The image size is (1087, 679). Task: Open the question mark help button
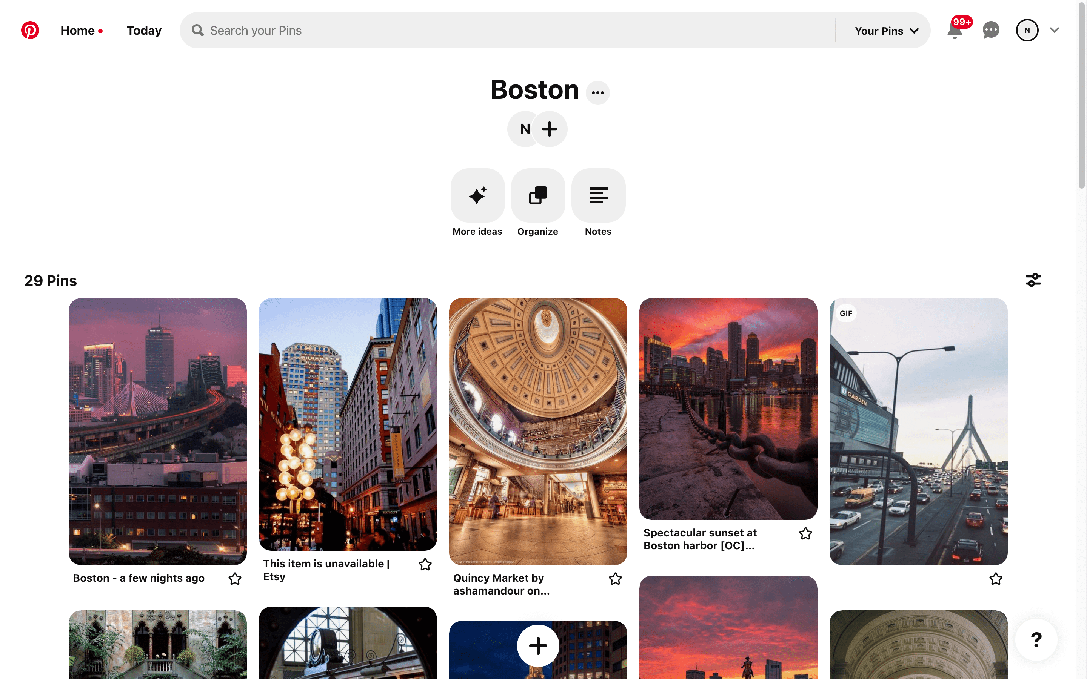click(1036, 639)
